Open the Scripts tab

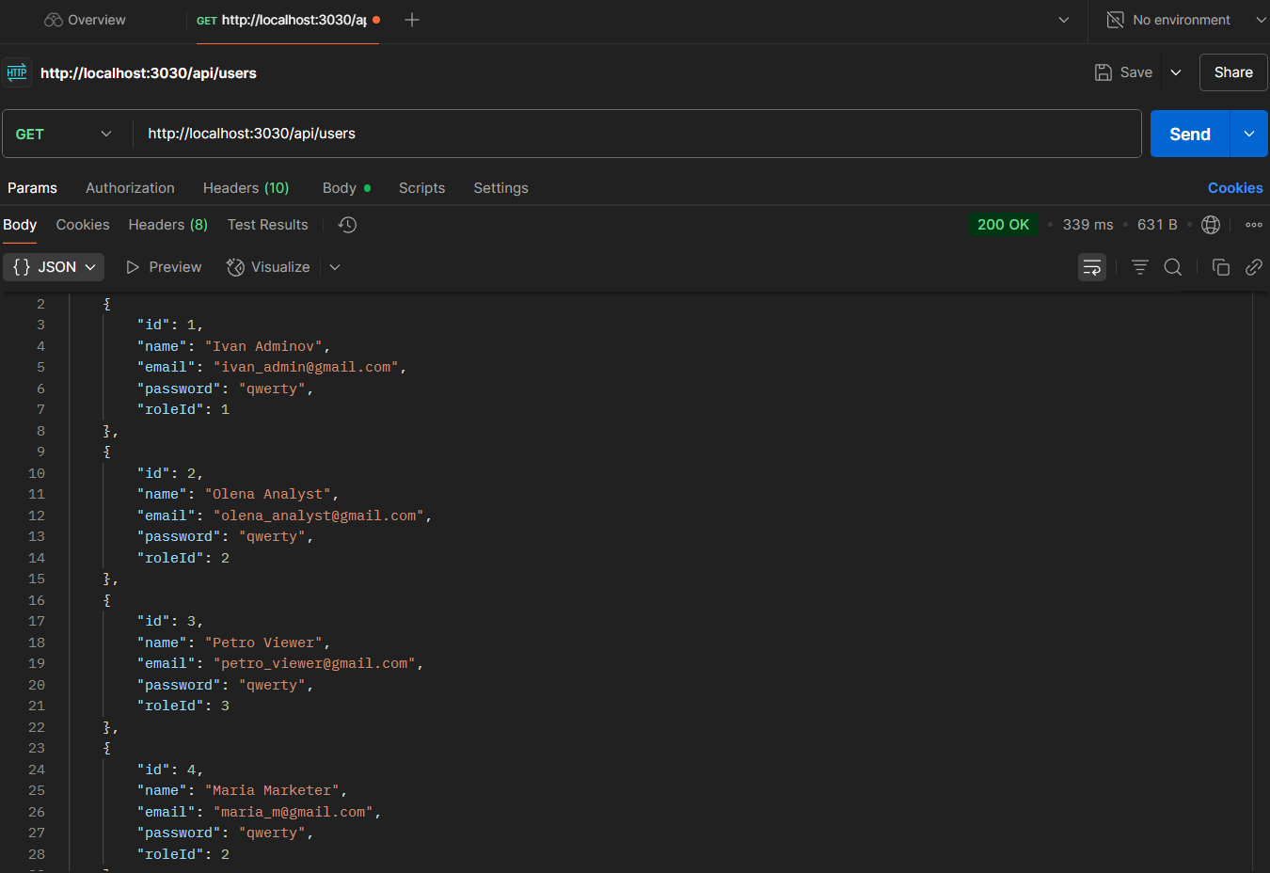[x=421, y=188]
